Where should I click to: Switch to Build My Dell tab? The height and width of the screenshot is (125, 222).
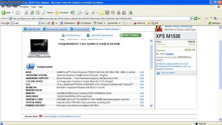[x=32, y=29]
